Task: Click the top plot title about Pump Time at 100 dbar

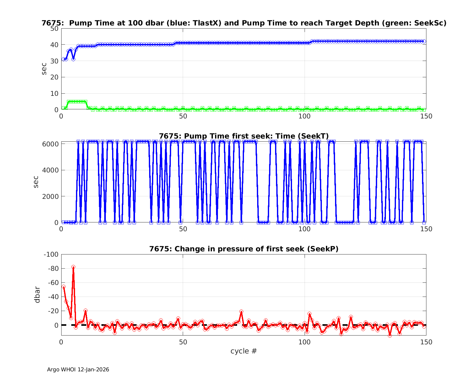Action: pos(244,23)
